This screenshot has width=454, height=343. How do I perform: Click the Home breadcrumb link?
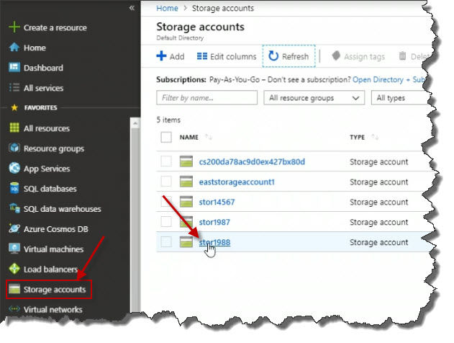point(167,8)
